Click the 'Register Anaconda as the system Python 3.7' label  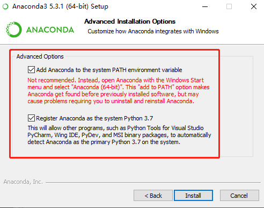click(x=94, y=118)
